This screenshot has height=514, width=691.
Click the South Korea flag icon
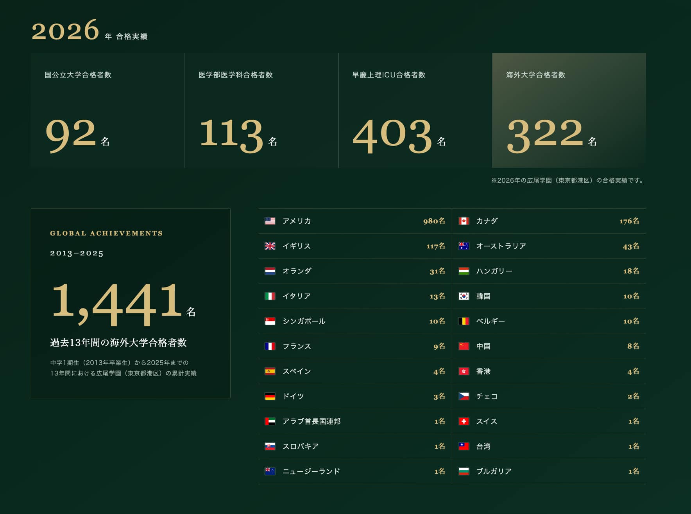[x=464, y=296]
